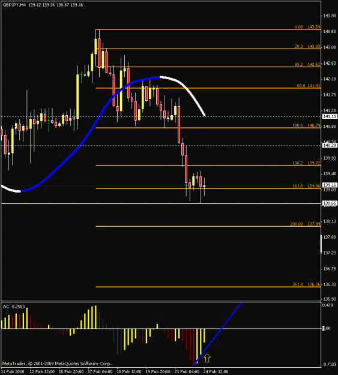Screen dimensions: 338x375
Task: Select the Fibonacci label 261.8 136.26
Action: 306,284
